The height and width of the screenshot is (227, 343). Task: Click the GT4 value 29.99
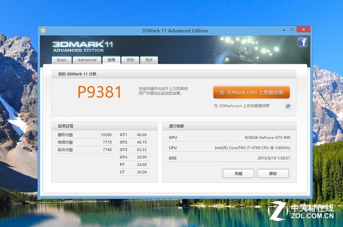141,157
